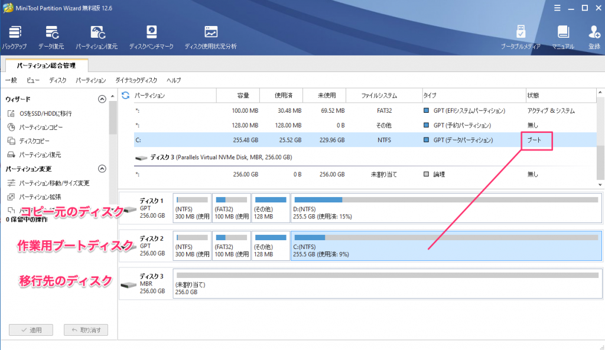Sort by the 容量 column header
Image resolution: width=605 pixels, height=350 pixels.
(x=238, y=95)
